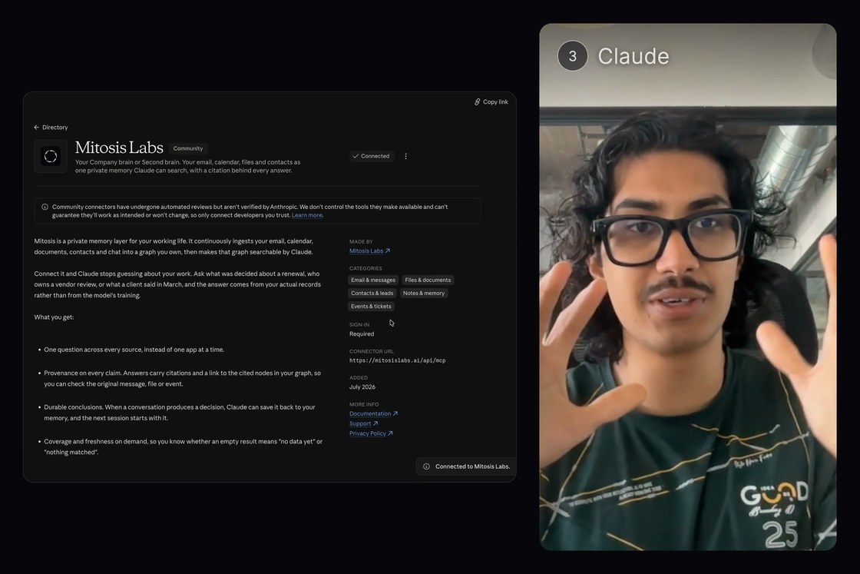Click the 'Mitosis is a private memory layer' paragraph
This screenshot has height=574, width=860.
pyautogui.click(x=174, y=247)
